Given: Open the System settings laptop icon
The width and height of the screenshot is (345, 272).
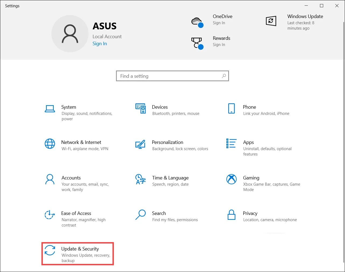Looking at the screenshot, I should click(x=50, y=108).
